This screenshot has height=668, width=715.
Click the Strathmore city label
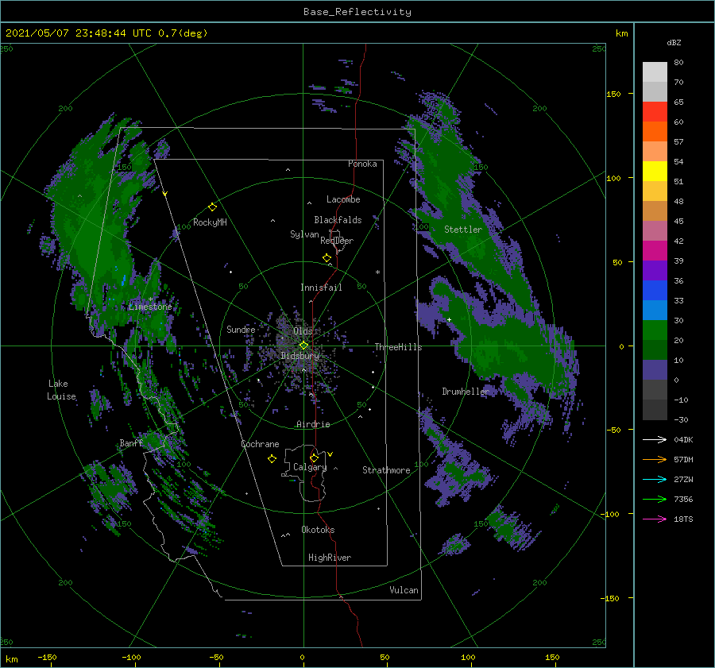(x=386, y=470)
